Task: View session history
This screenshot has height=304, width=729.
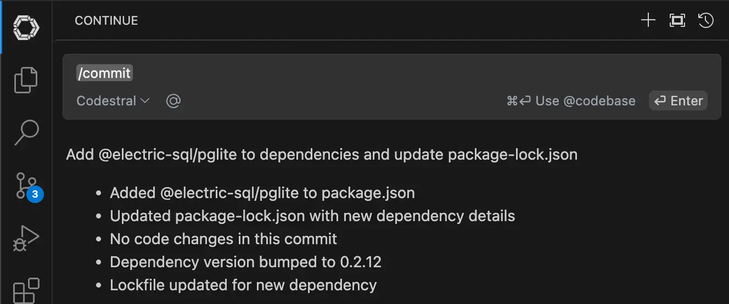Action: click(706, 21)
